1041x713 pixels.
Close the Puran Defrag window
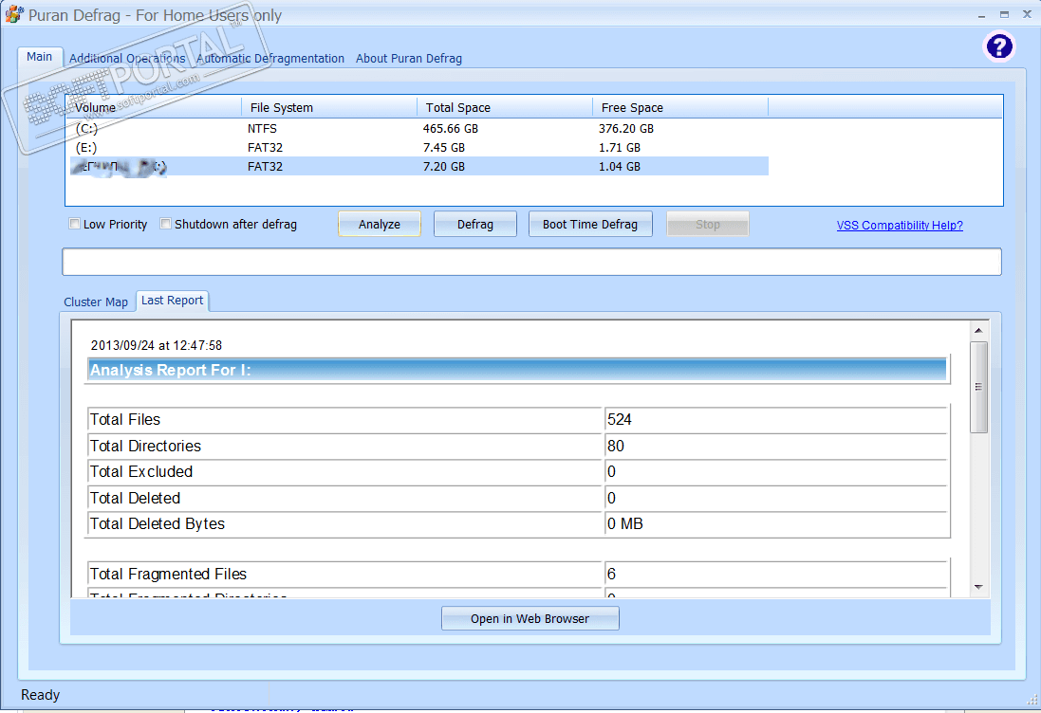tap(1027, 14)
